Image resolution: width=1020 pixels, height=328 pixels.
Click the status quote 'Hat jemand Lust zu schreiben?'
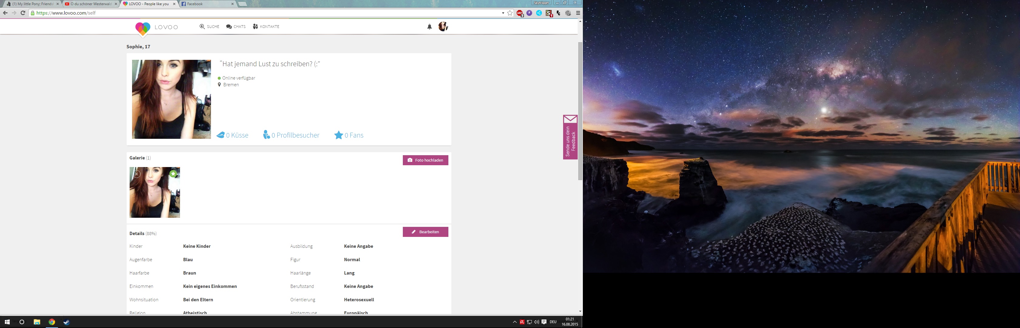pyautogui.click(x=270, y=64)
